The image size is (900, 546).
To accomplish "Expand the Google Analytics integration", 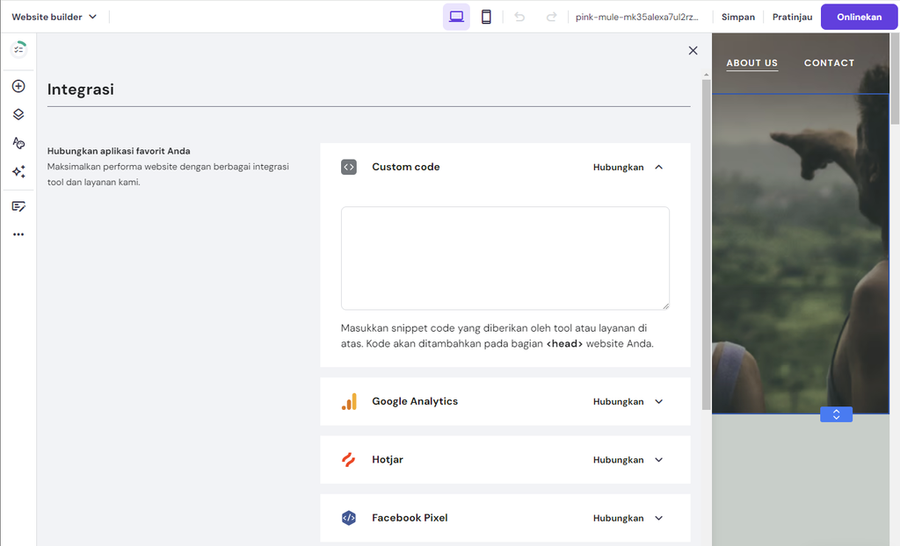I will (658, 400).
